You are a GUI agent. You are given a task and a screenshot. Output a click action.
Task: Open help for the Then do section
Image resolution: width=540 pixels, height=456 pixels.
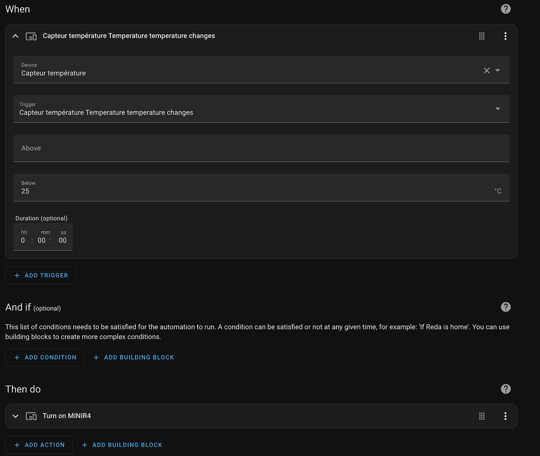(506, 389)
